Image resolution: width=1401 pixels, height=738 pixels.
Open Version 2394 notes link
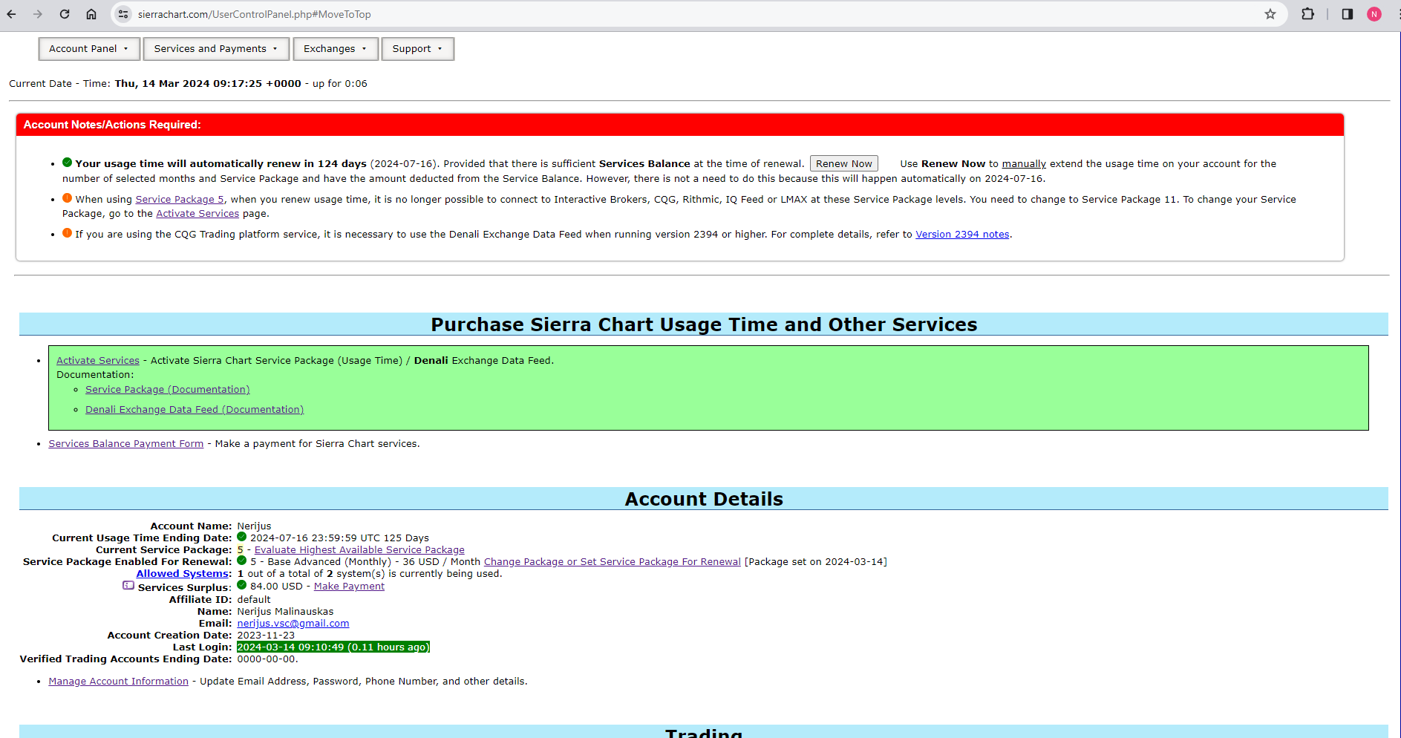962,234
